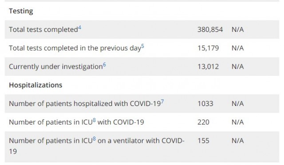Click the 15,179 previous day tests value
Screen dimensions: 284x165
coord(208,48)
